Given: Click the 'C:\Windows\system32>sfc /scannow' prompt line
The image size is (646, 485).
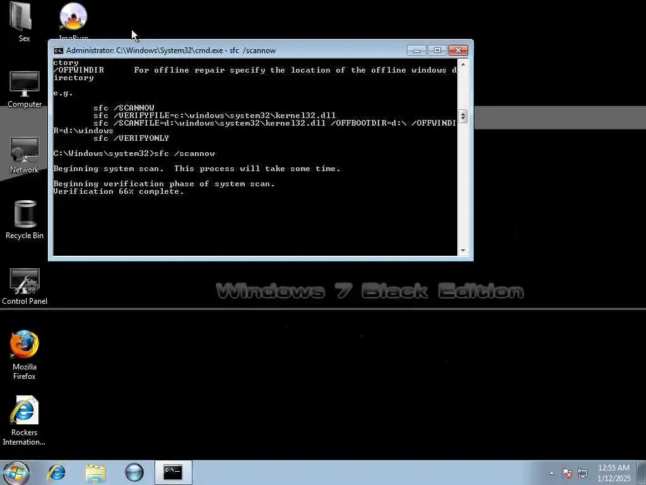Looking at the screenshot, I should pos(134,153).
